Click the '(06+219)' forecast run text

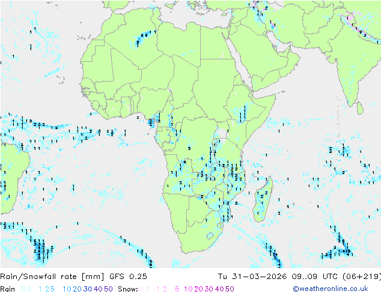coord(362,277)
